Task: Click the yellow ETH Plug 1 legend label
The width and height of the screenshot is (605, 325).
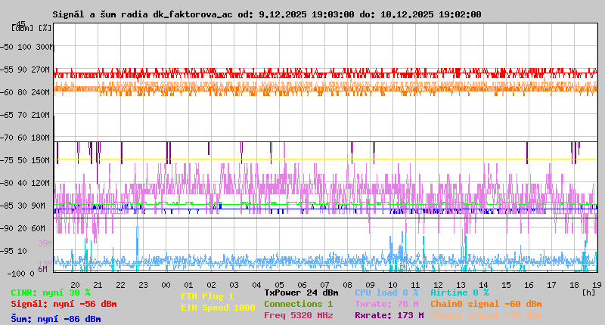Action: click(207, 296)
